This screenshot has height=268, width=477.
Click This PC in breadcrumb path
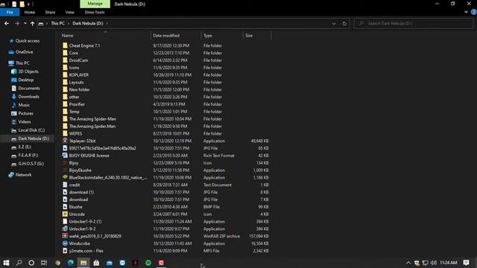(58, 23)
